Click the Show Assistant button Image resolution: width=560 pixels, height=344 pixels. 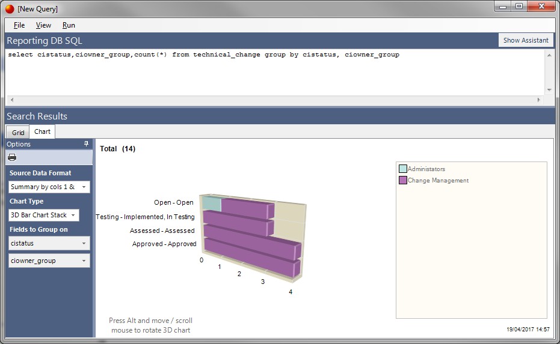[x=526, y=40]
